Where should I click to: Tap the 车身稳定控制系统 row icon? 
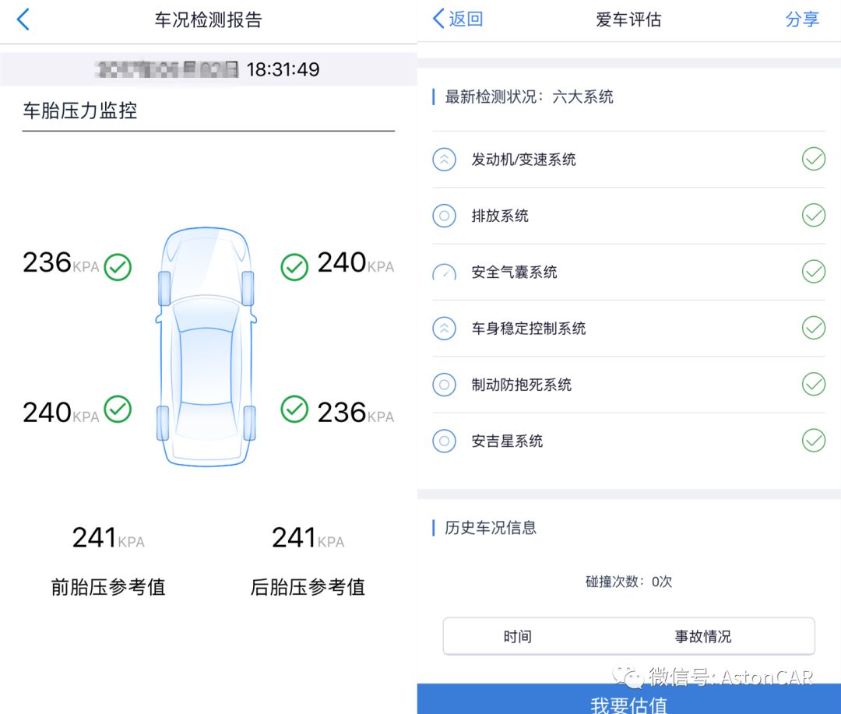(444, 329)
